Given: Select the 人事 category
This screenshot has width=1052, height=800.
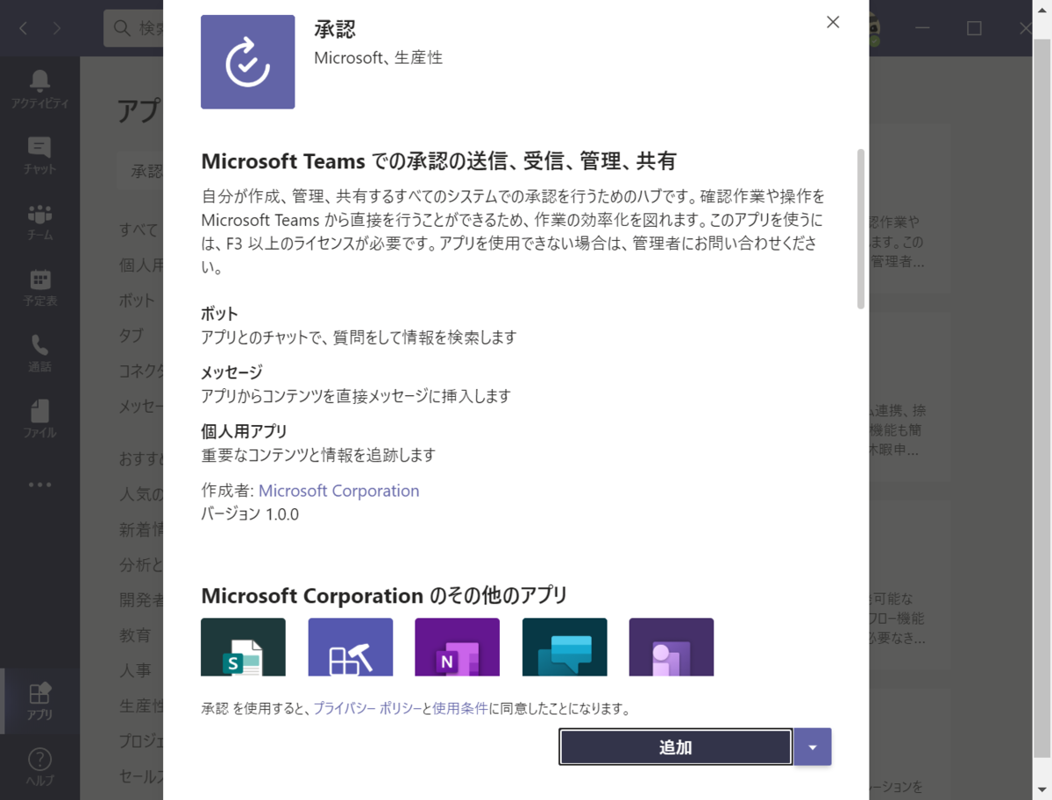Looking at the screenshot, I should coord(135,670).
